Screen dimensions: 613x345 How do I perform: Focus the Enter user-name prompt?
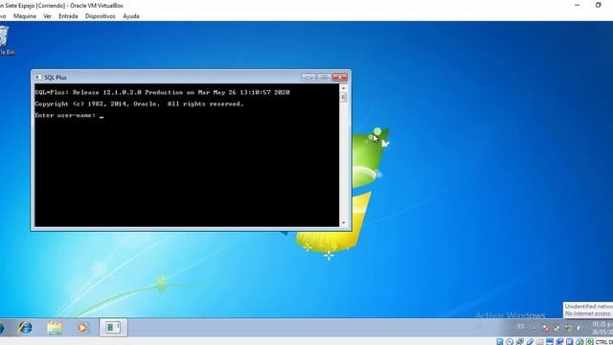(x=69, y=115)
